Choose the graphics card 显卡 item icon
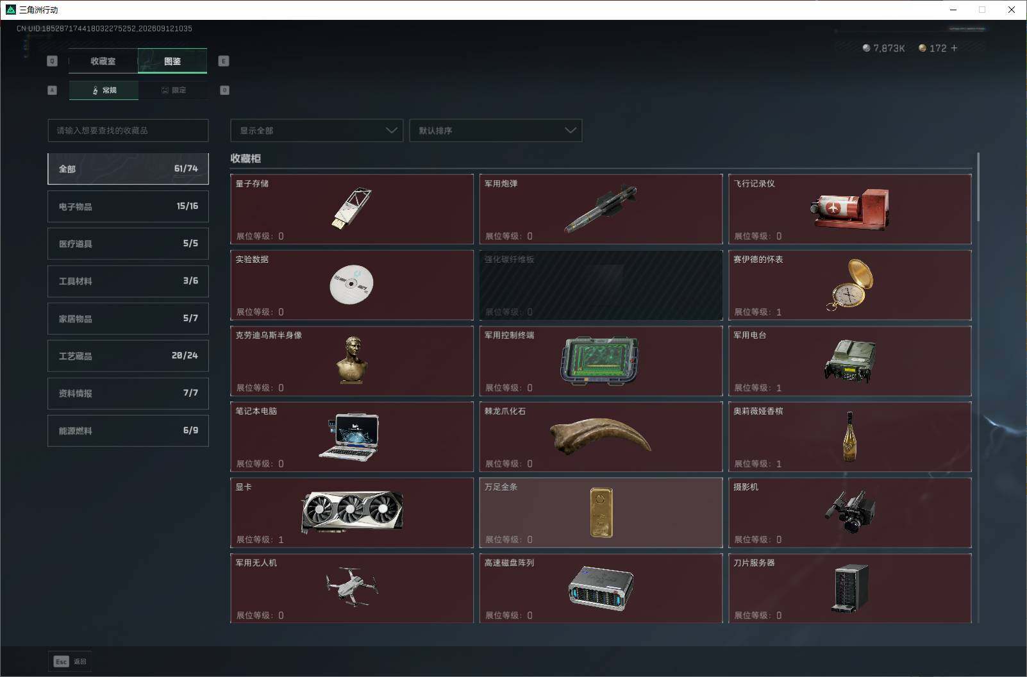This screenshot has width=1027, height=677. coord(352,512)
